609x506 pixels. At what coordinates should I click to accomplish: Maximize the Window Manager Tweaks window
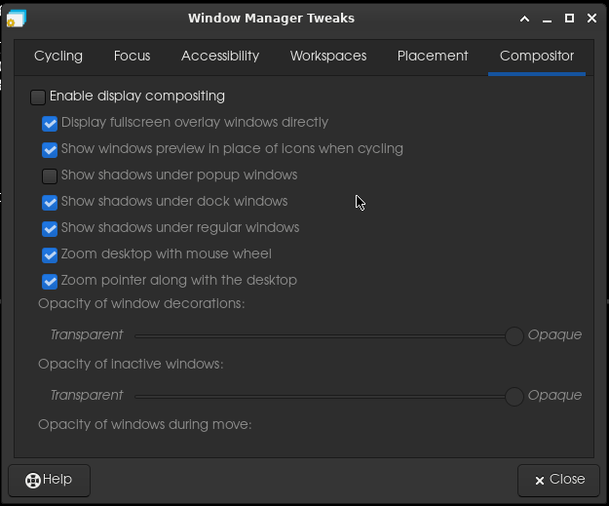coord(569,19)
